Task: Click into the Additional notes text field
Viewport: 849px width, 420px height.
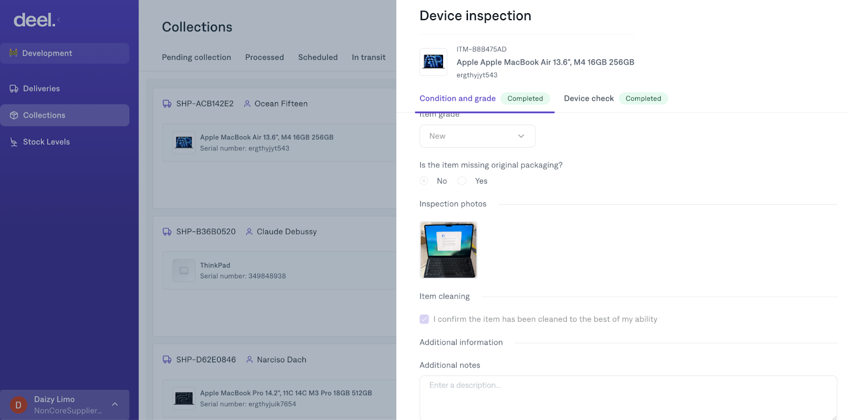Action: click(x=628, y=397)
